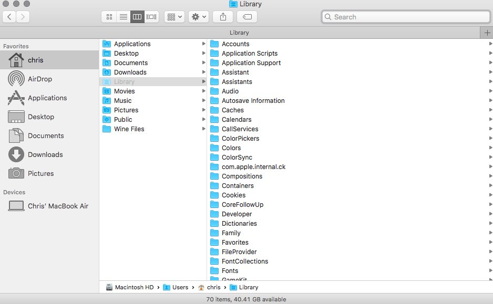Click the Wine Files folder icon
The image size is (493, 304).
[107, 129]
